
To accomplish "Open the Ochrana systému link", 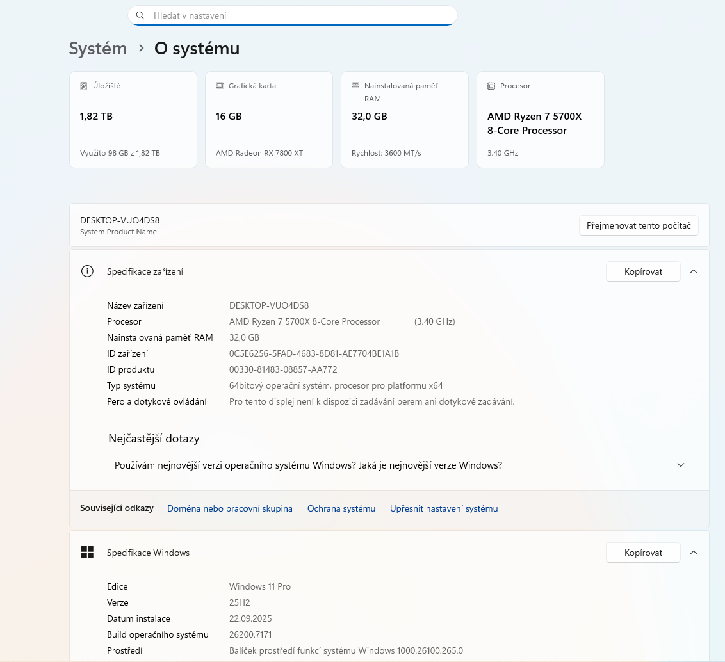I will point(341,508).
